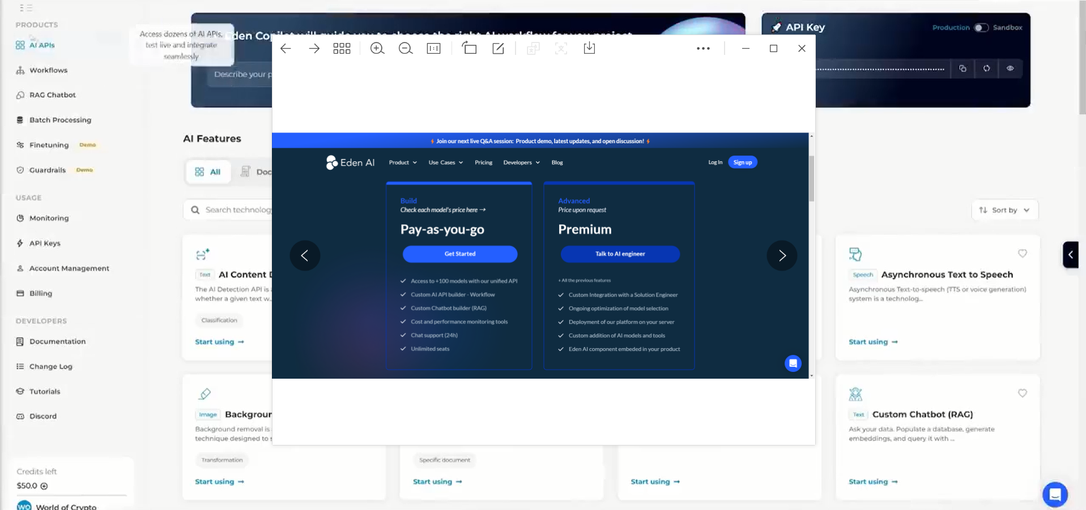Image resolution: width=1086 pixels, height=510 pixels.
Task: Toggle Production to Sandbox switch
Action: [x=981, y=28]
